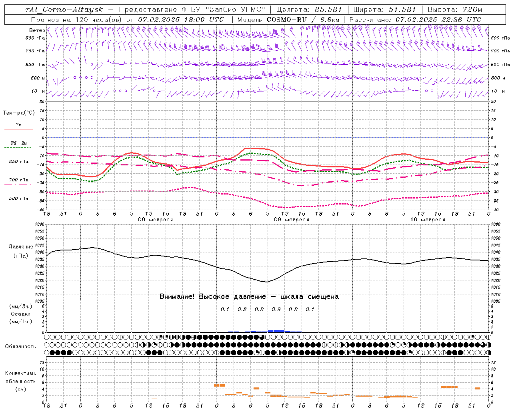Click the Давление pressure panel label

click(21, 247)
